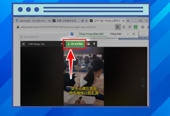
Task: Click the translate icon in the address bar
Action: tap(118, 27)
